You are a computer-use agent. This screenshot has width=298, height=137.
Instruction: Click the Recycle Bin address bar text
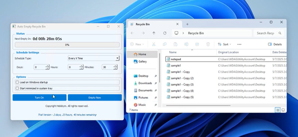point(196,33)
